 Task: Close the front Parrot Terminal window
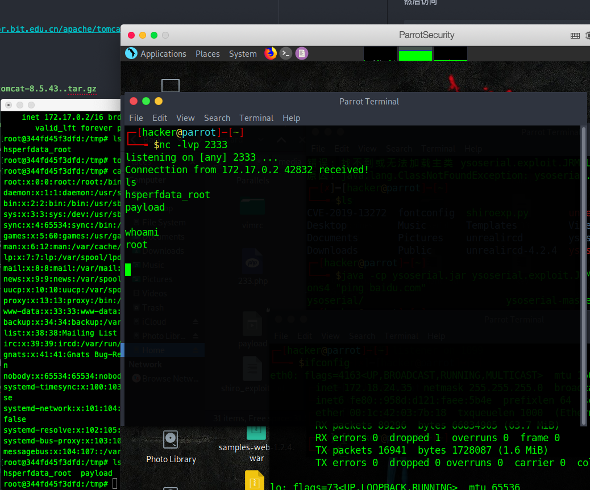[x=134, y=101]
